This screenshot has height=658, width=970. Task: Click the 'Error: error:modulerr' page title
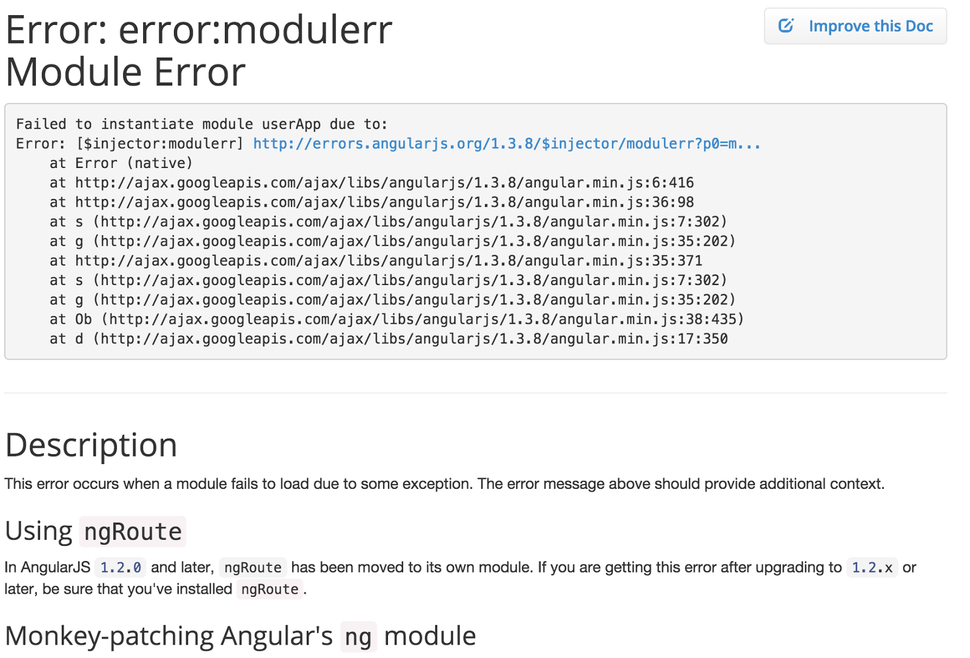(x=199, y=30)
